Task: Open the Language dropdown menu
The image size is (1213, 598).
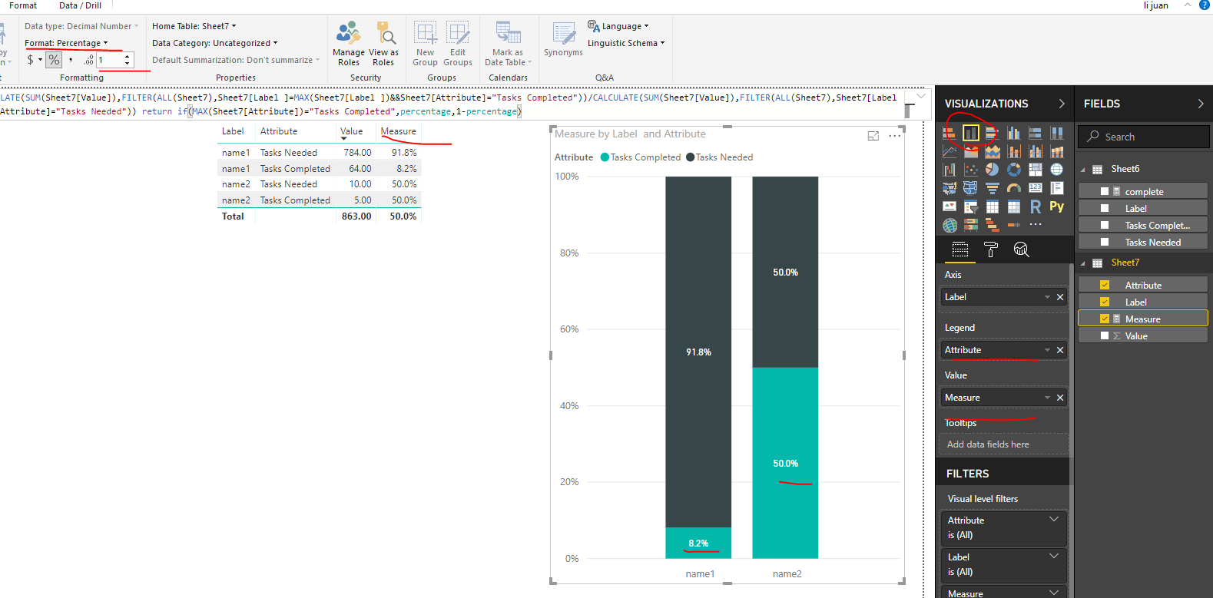Action: coord(618,26)
